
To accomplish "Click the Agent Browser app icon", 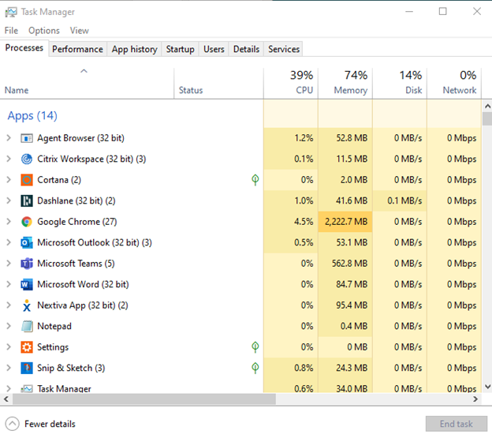I will [x=27, y=138].
